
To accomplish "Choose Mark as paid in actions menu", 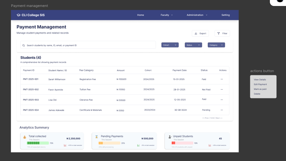I will click(260, 89).
